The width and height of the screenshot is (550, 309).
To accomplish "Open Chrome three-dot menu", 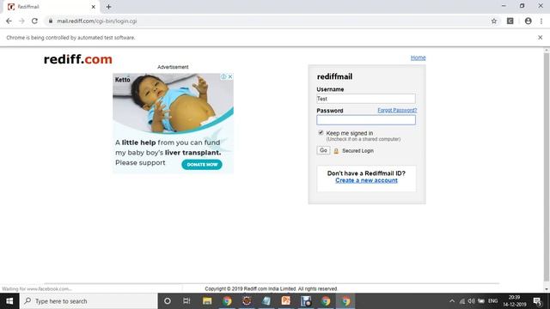I will coord(541,21).
